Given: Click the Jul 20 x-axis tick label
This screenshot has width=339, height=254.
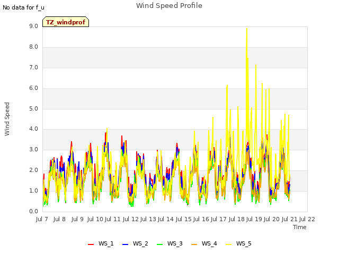Looking at the screenshot, I should pos(272,219).
